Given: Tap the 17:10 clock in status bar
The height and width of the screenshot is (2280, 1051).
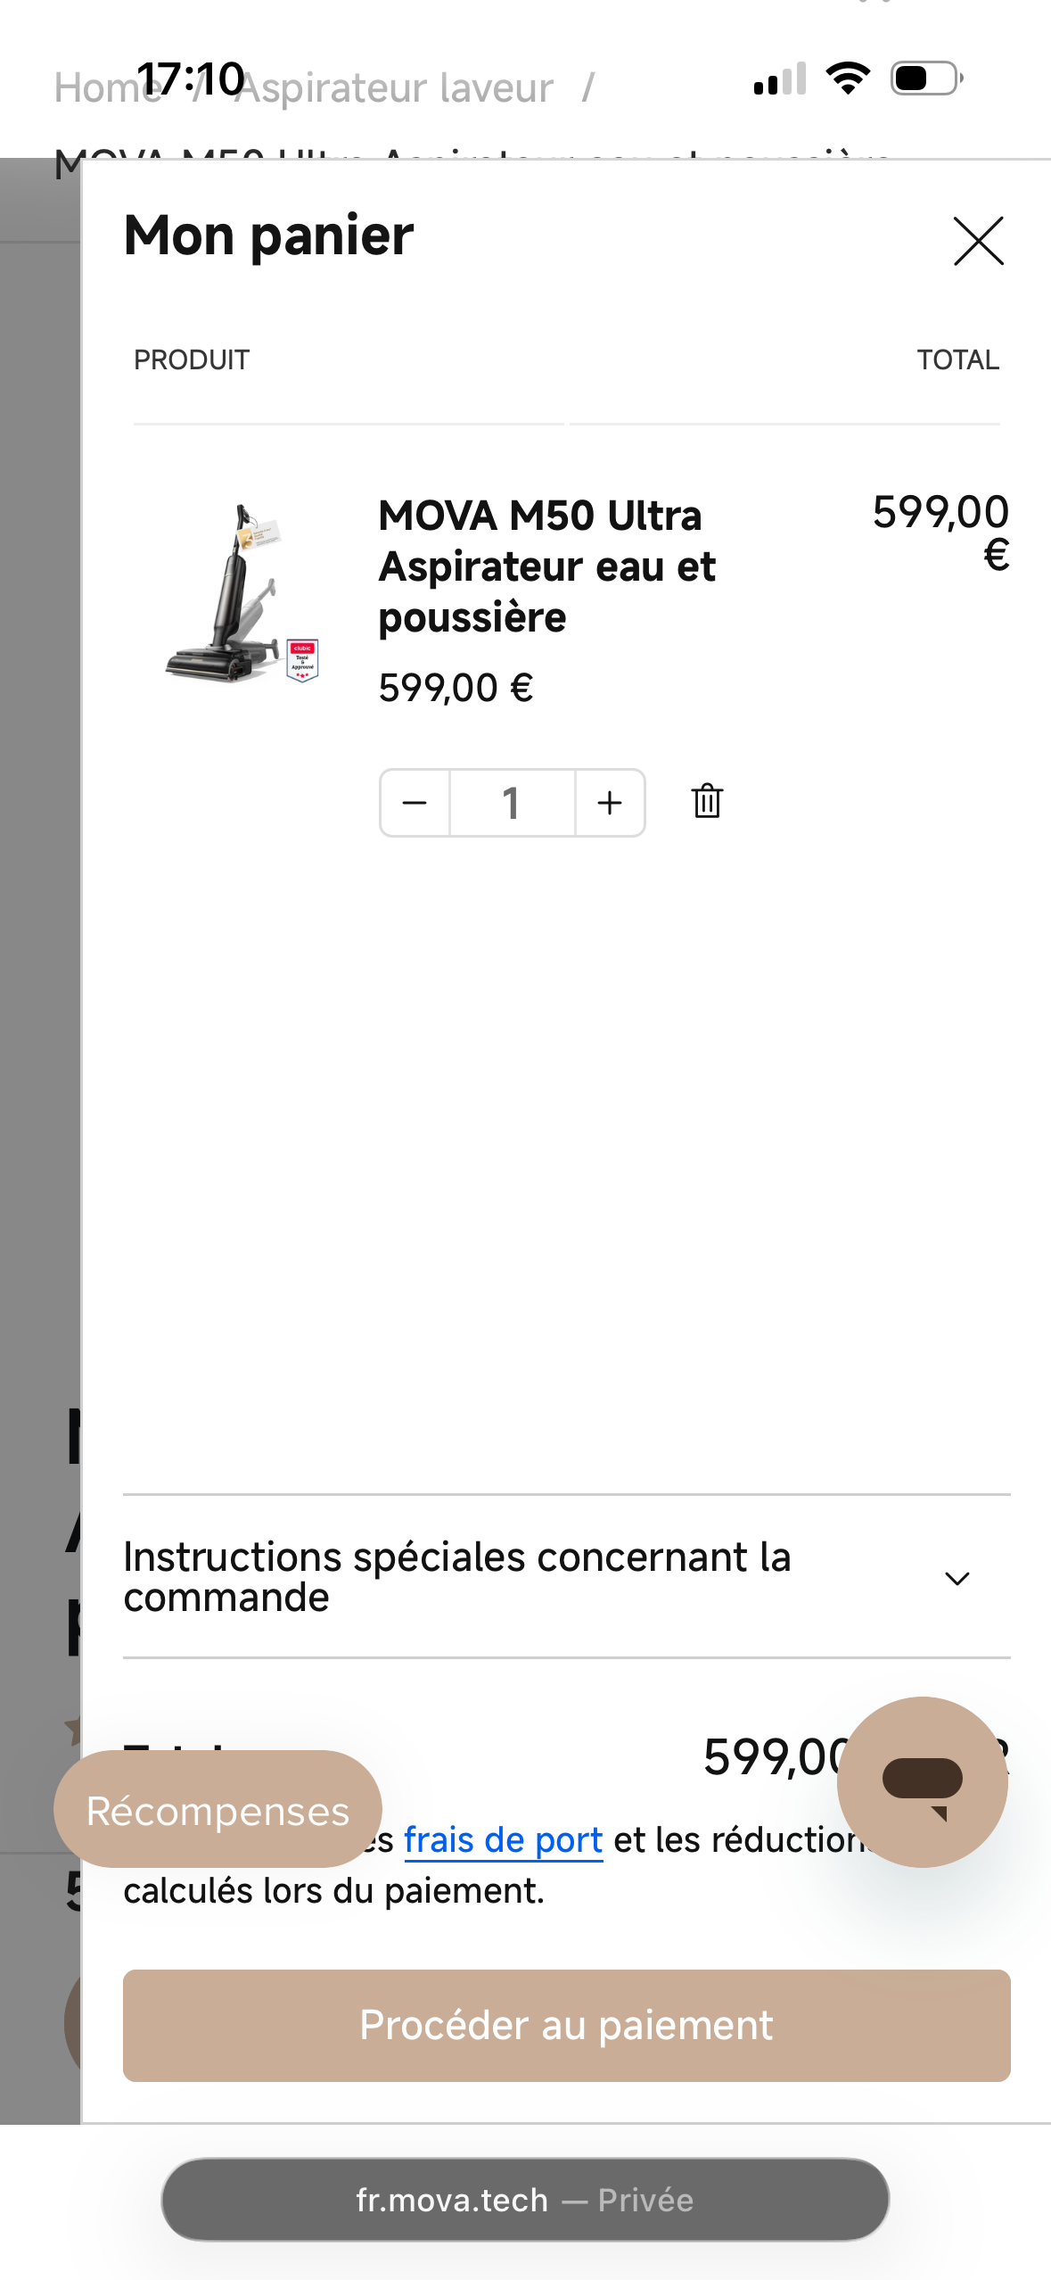Looking at the screenshot, I should click(x=191, y=78).
